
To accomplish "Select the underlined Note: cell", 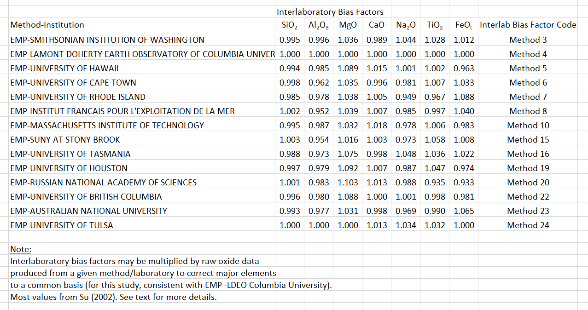I will (21, 249).
